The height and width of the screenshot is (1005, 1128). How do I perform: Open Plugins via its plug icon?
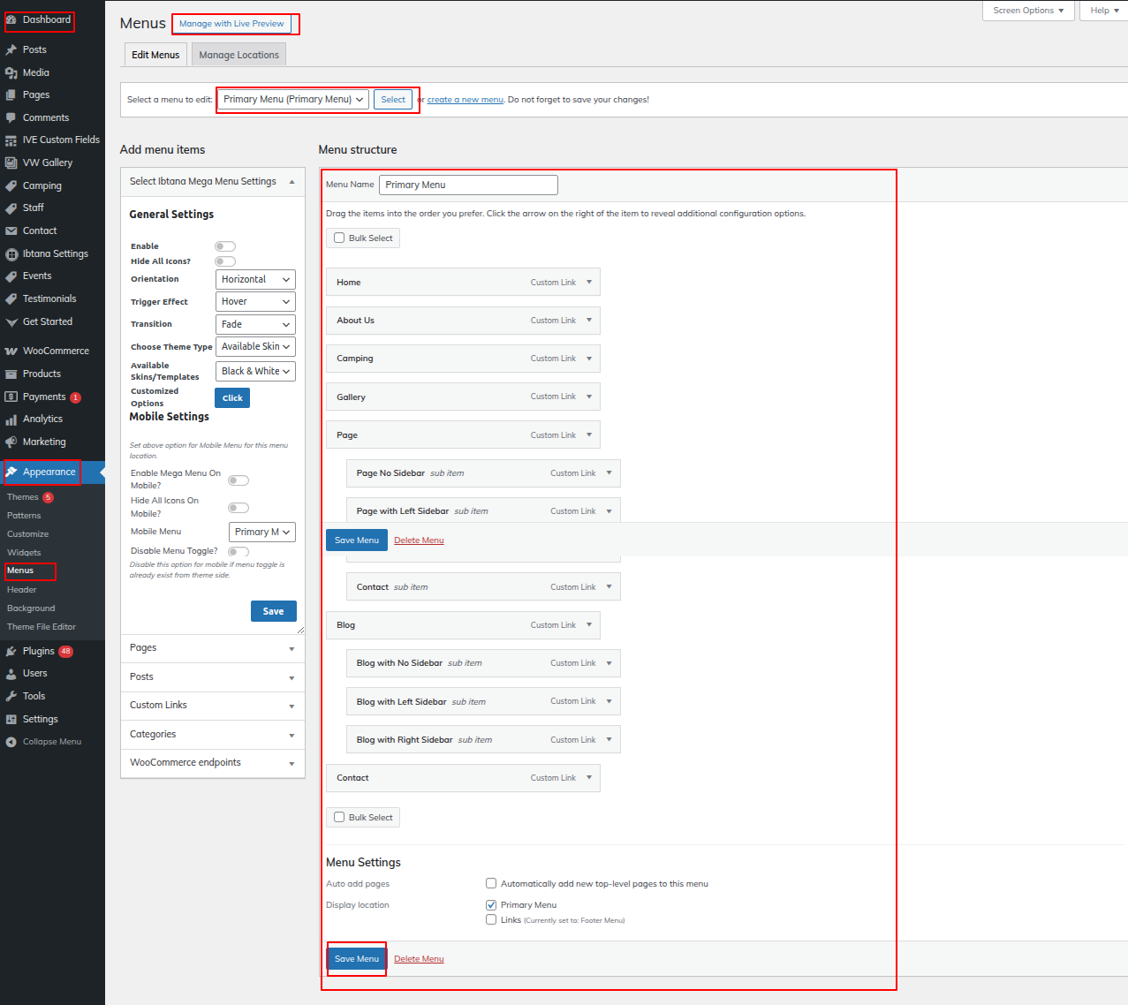(x=11, y=652)
